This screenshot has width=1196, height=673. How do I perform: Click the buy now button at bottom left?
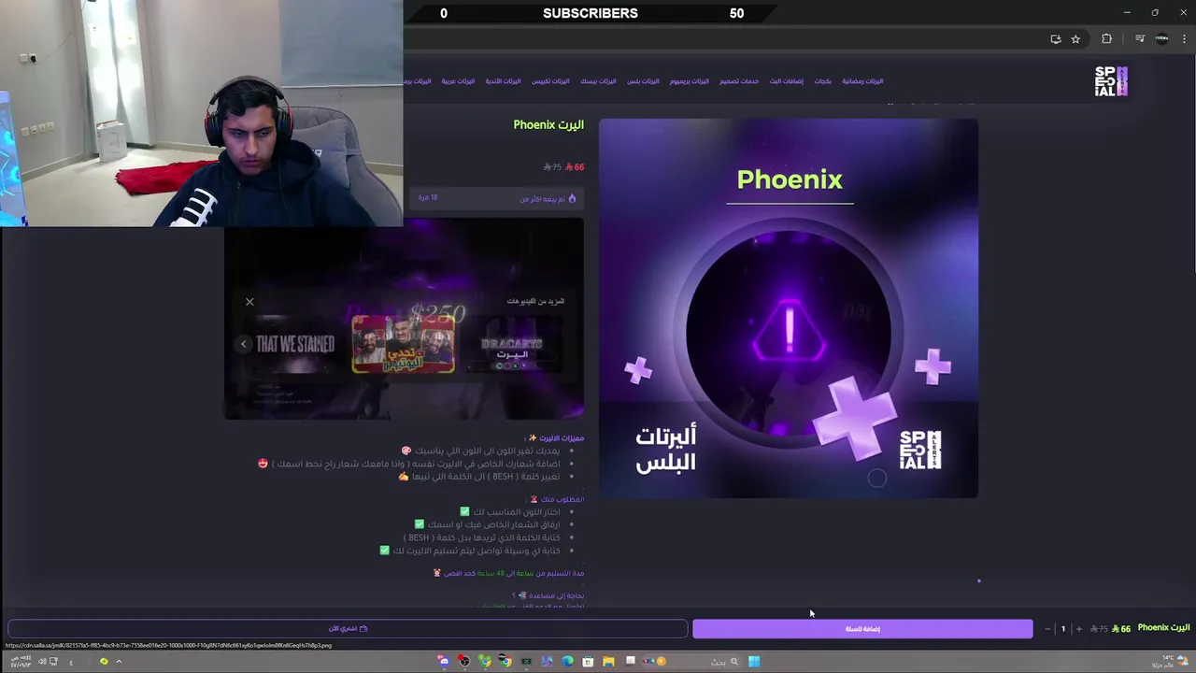[348, 629]
